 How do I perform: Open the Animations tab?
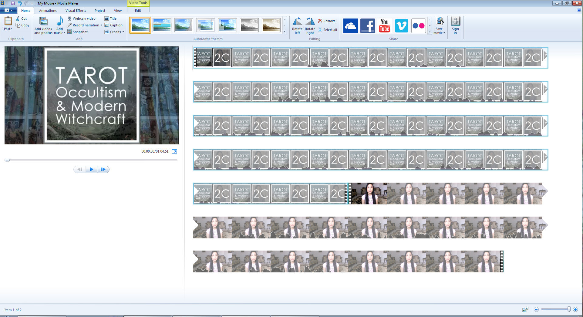click(x=48, y=11)
